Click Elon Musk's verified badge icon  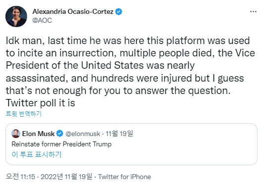pyautogui.click(x=60, y=134)
